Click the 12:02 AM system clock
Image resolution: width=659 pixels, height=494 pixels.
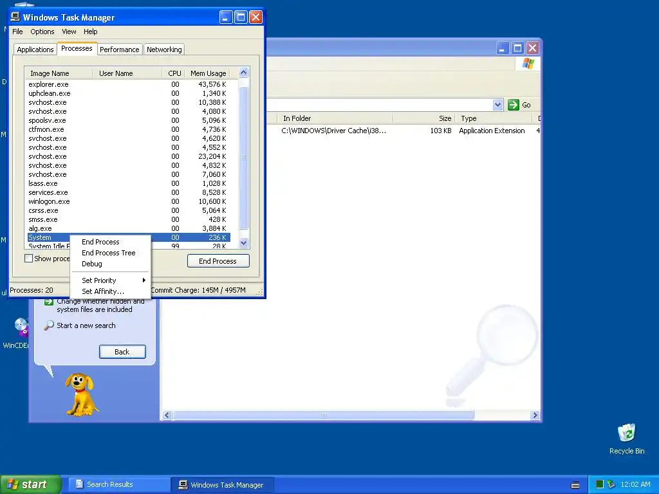[635, 484]
